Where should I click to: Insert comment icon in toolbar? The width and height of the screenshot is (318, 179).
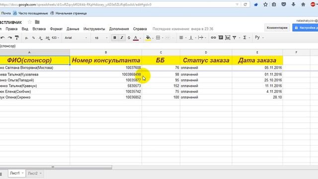(x=221, y=38)
